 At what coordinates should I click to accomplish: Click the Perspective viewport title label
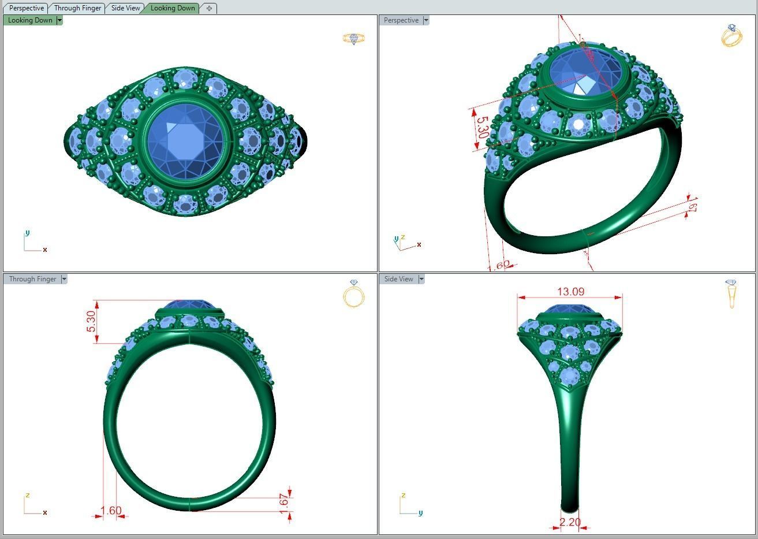pyautogui.click(x=401, y=20)
